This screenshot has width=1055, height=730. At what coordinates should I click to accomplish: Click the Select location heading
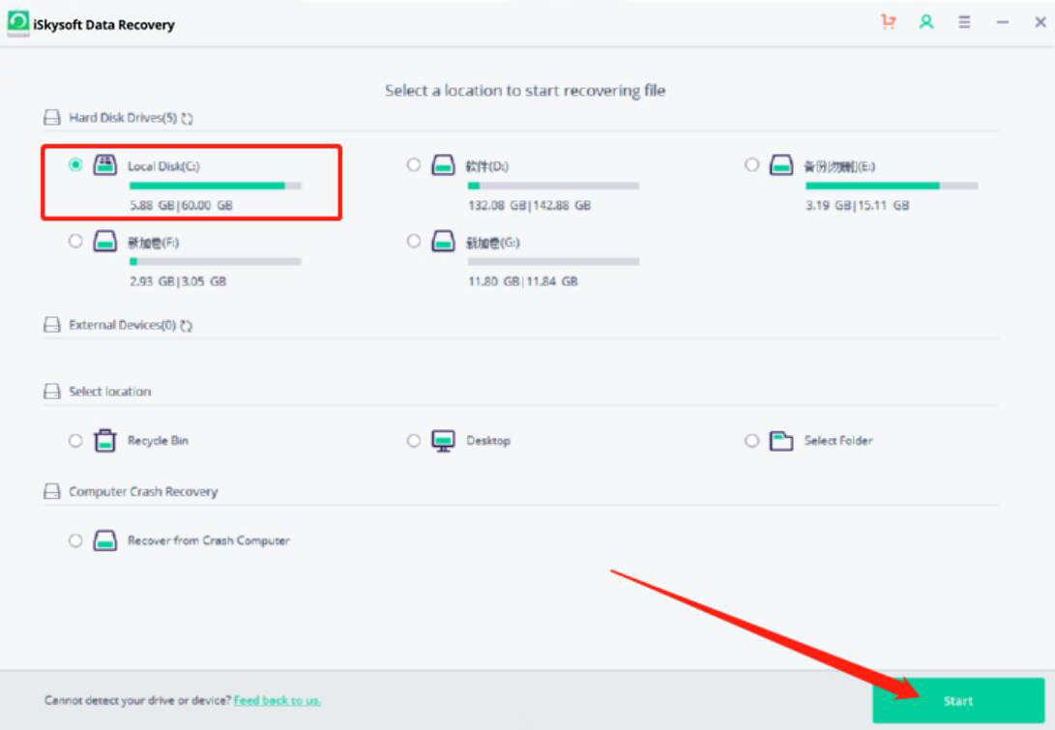coord(109,392)
